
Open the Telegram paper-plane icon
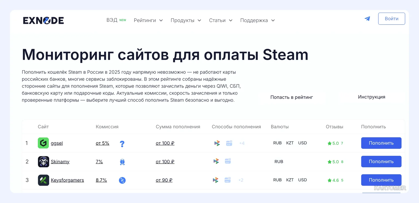(367, 19)
